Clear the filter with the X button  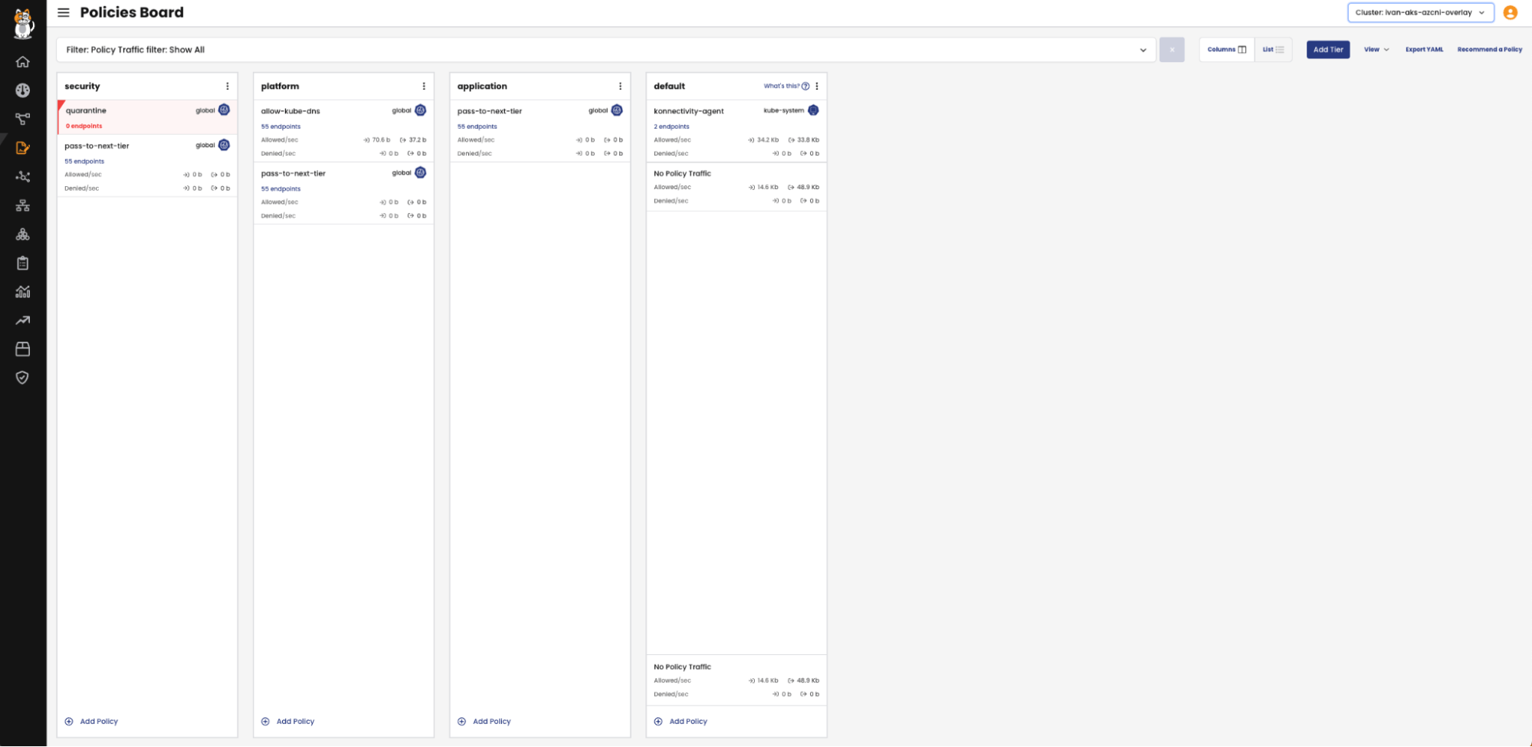(x=1172, y=50)
